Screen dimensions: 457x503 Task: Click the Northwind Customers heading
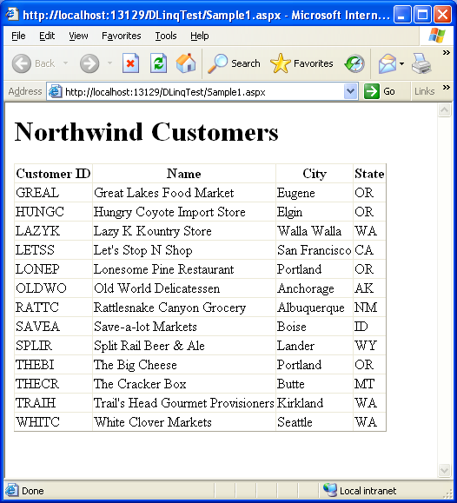pyautogui.click(x=147, y=132)
